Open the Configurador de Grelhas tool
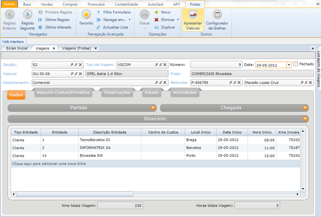This screenshot has width=321, height=217. [217, 15]
